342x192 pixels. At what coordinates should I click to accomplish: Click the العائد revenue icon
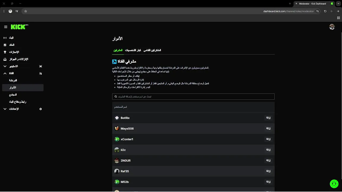[x=5, y=45]
